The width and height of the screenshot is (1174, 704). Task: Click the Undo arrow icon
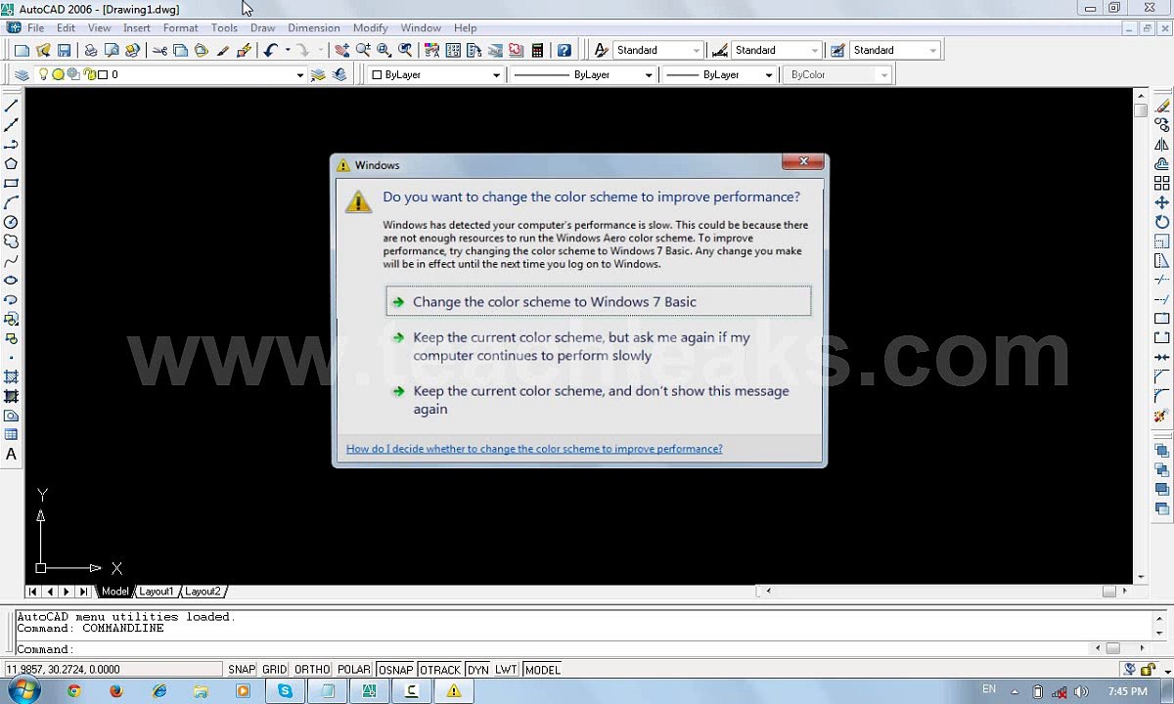[x=271, y=50]
